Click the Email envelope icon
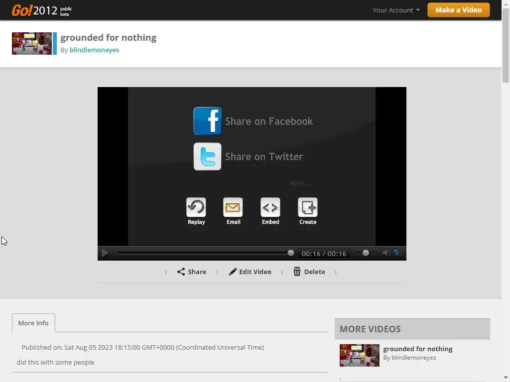 point(233,207)
